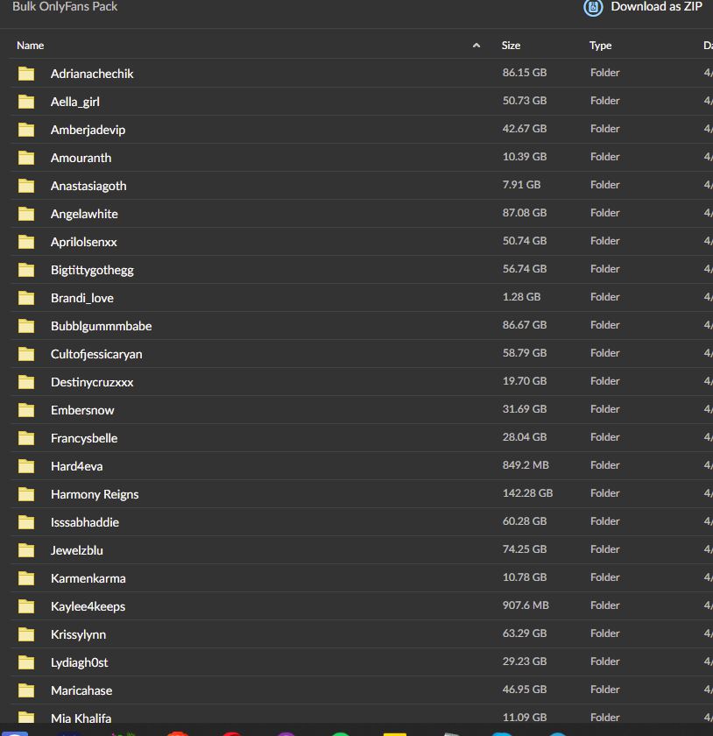The height and width of the screenshot is (736, 713).
Task: Sort the list by the Type column
Action: coord(600,46)
